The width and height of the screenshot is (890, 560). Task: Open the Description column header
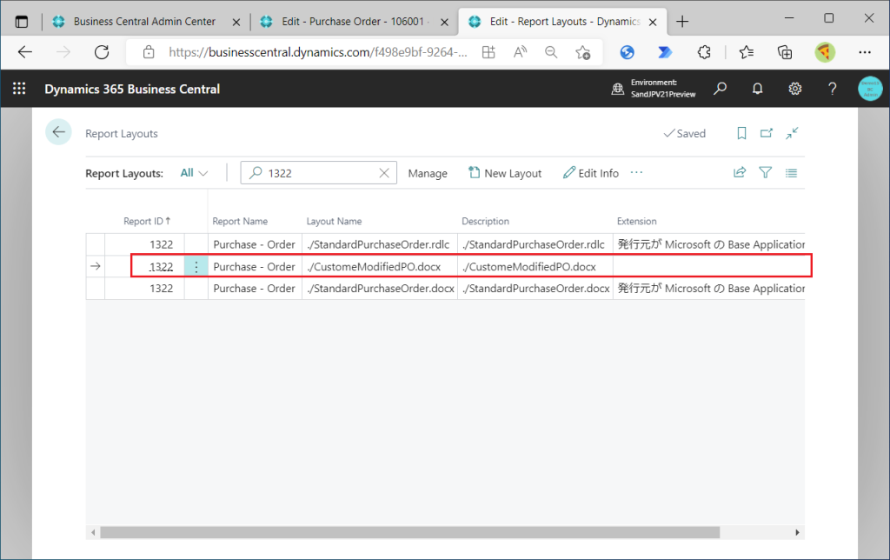click(485, 221)
